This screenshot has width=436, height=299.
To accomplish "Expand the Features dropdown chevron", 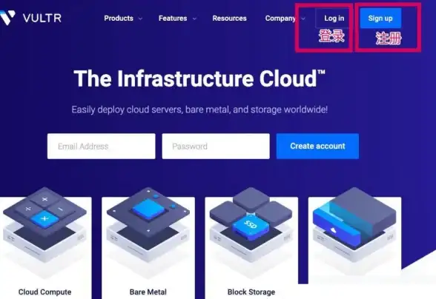I will (x=194, y=19).
